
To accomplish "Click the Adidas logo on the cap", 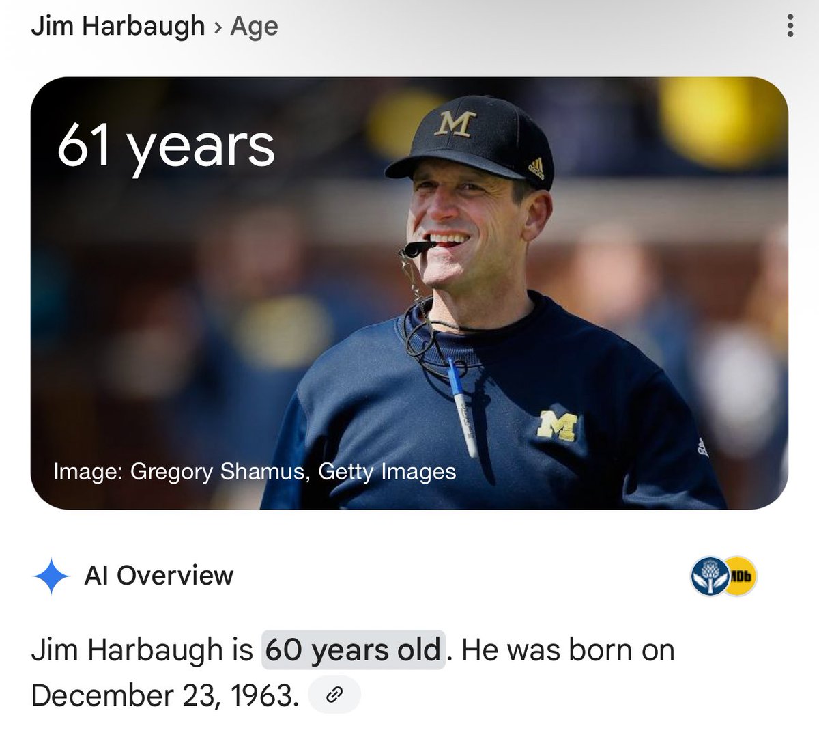I will 536,167.
